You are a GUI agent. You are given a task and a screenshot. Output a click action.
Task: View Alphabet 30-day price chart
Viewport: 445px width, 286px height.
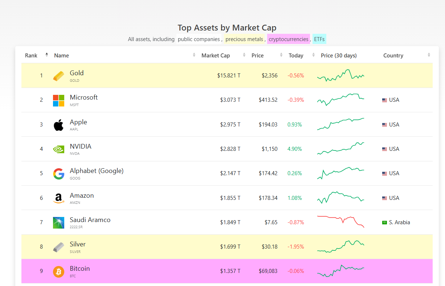tap(340, 173)
